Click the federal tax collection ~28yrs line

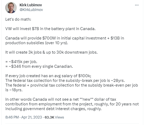click(65, 81)
